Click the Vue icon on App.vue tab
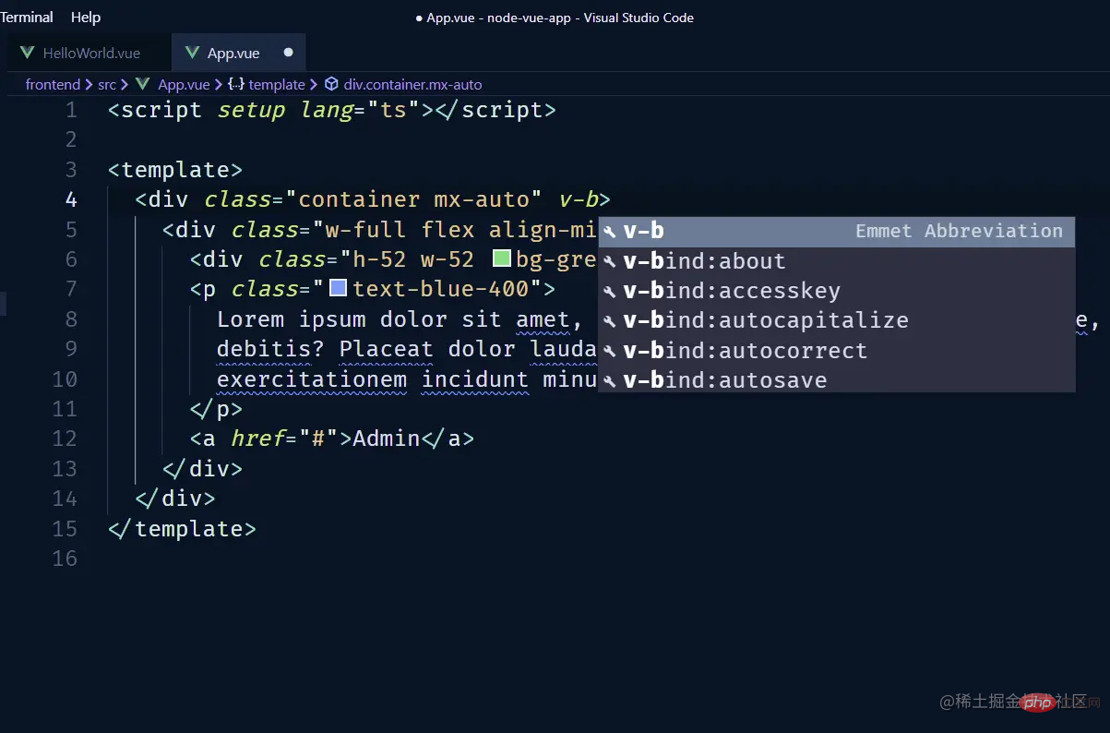1110x733 pixels. (192, 53)
